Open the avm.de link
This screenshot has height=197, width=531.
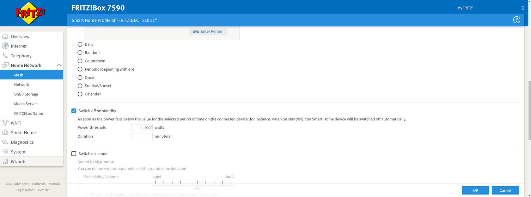click(43, 190)
